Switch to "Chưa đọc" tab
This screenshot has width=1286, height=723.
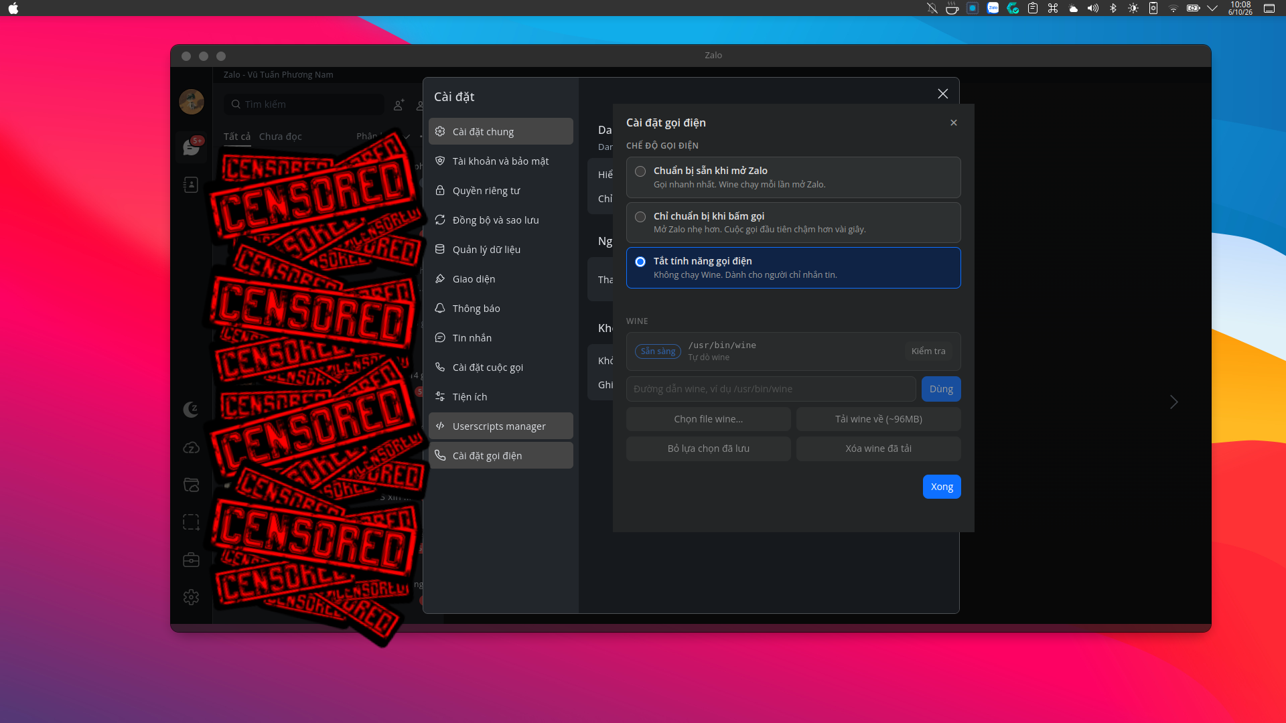(280, 137)
